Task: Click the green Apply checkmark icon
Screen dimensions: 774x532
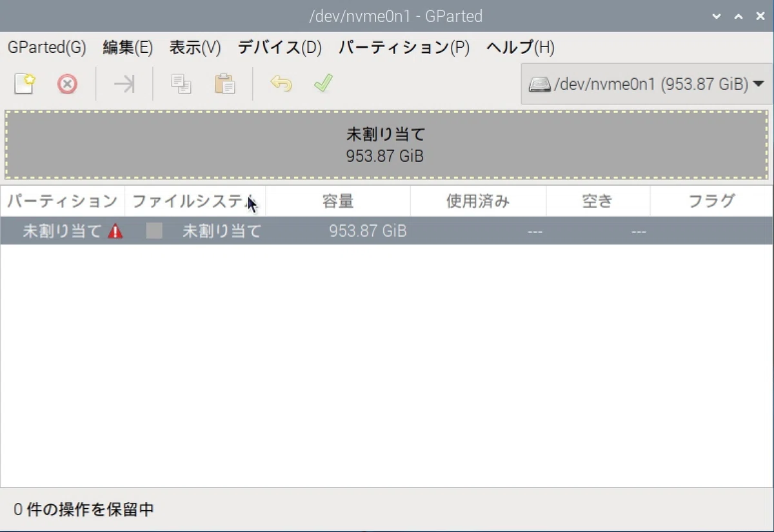Action: [x=323, y=84]
